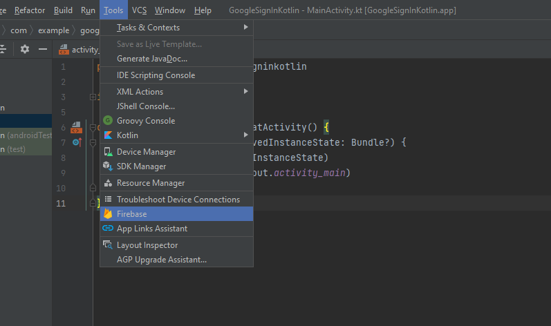Open Tasks & Contexts submenu
This screenshot has height=326, width=551.
tap(176, 28)
